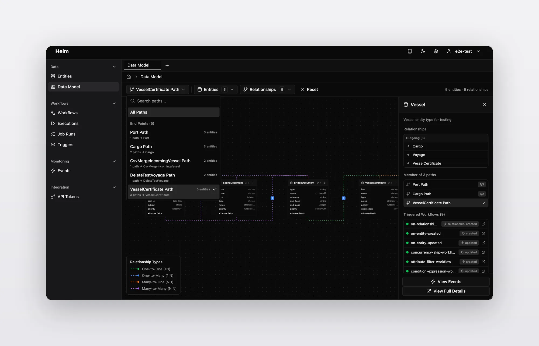
Task: Open the documentation book icon in header
Action: tap(410, 51)
